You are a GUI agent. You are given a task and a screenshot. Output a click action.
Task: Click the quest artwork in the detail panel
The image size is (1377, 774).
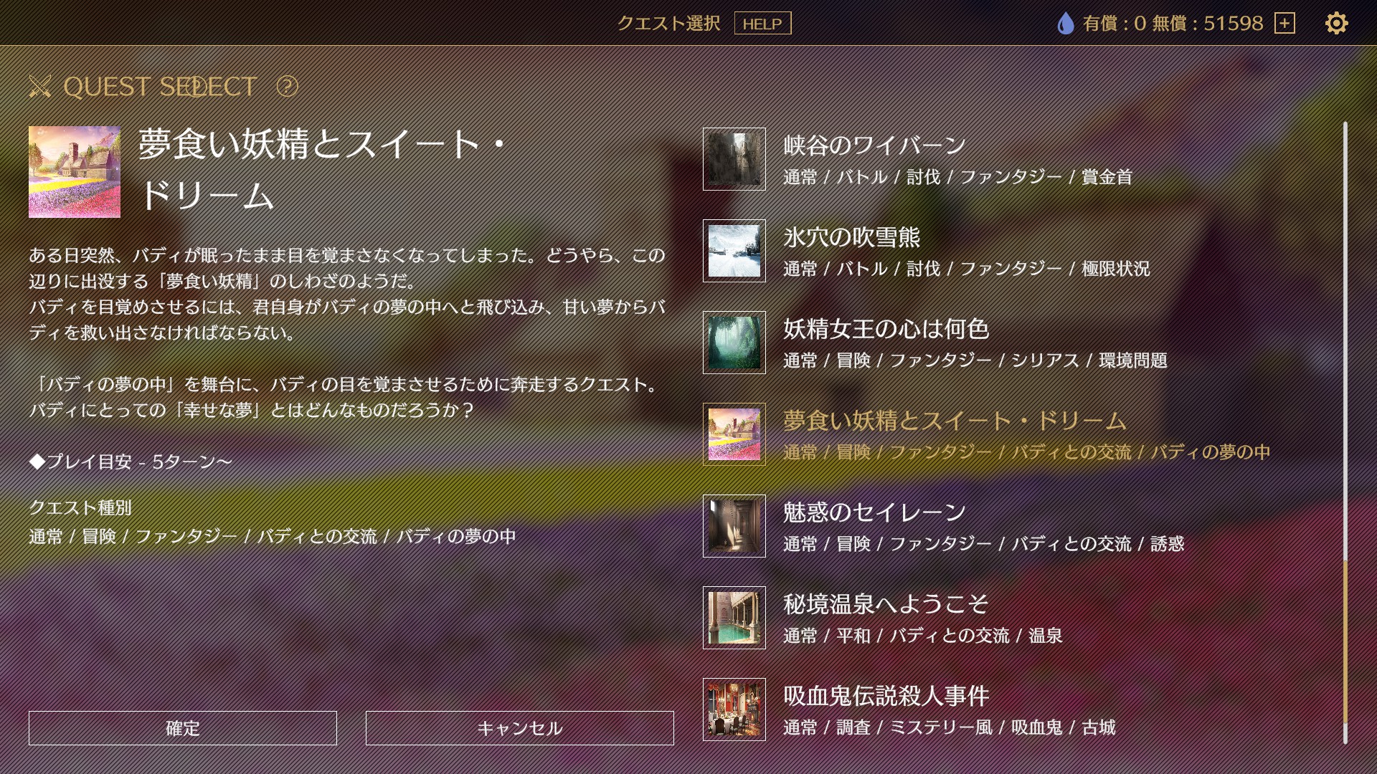tap(75, 173)
